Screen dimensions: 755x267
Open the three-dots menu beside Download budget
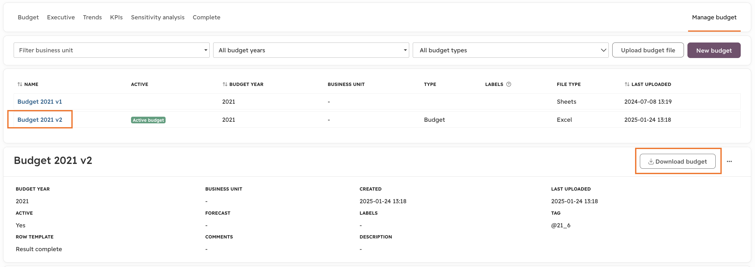729,161
